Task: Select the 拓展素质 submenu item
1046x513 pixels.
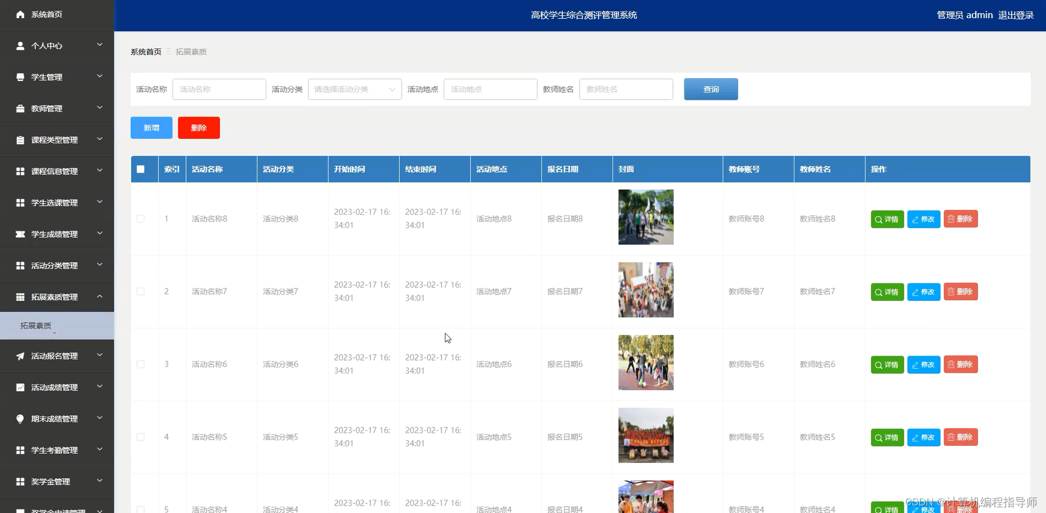Action: 57,325
